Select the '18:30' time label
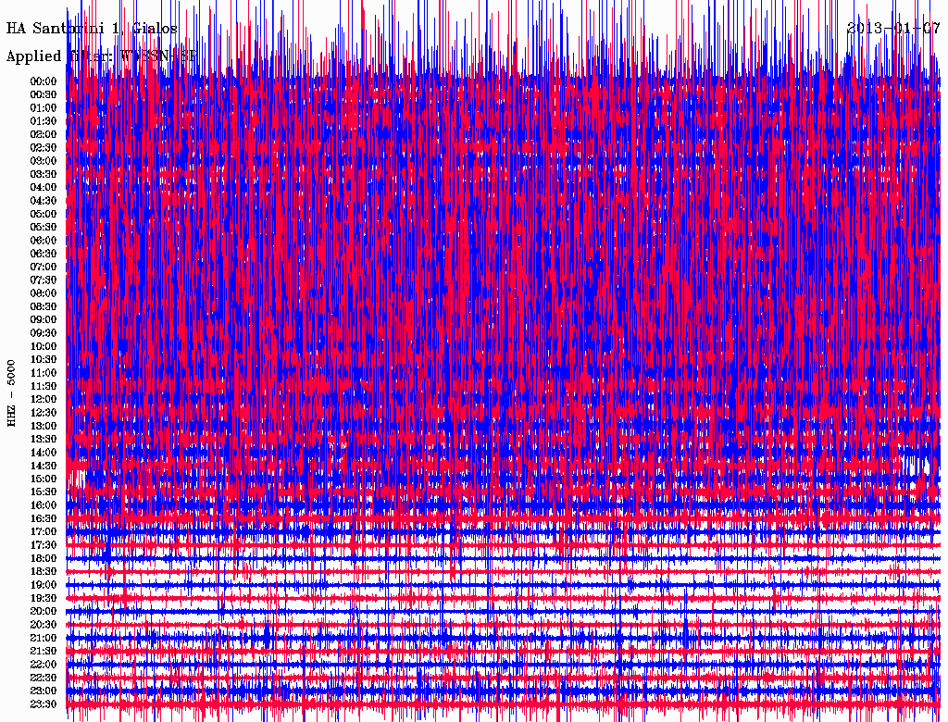 44,572
